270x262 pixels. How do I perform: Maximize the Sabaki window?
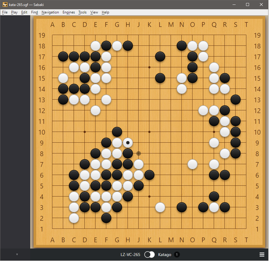[x=248, y=4]
